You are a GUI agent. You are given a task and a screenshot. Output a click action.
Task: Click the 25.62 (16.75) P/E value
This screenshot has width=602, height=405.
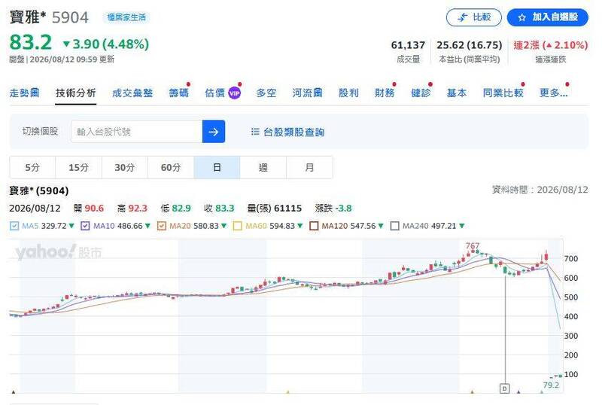pyautogui.click(x=469, y=45)
